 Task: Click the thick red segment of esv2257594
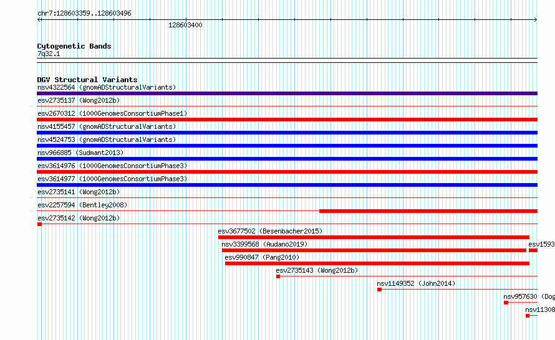tap(428, 211)
